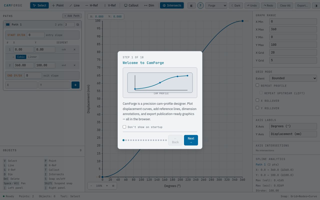The image size is (320, 200).
Task: Enable X Rollover checkbox
Action: 257,100
